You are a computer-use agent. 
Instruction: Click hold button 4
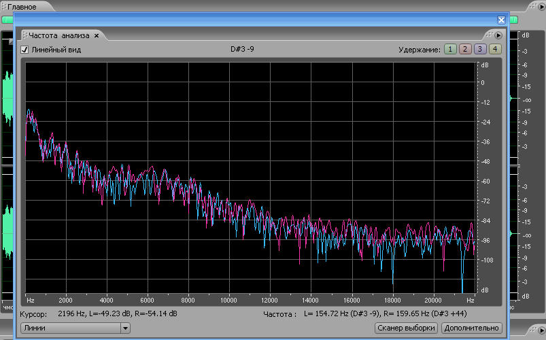[495, 49]
